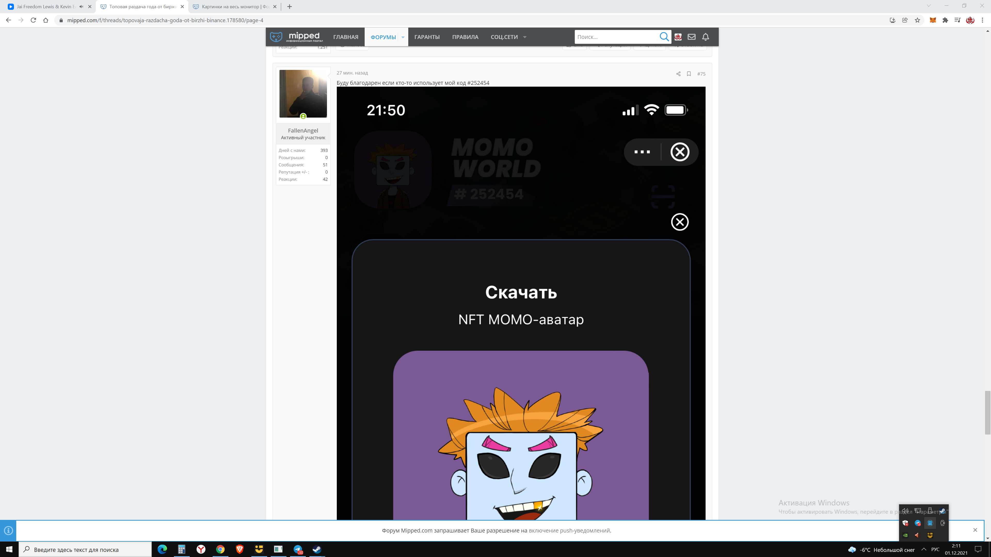
Task: Launch Microsoft Edge from the taskbar
Action: click(162, 549)
